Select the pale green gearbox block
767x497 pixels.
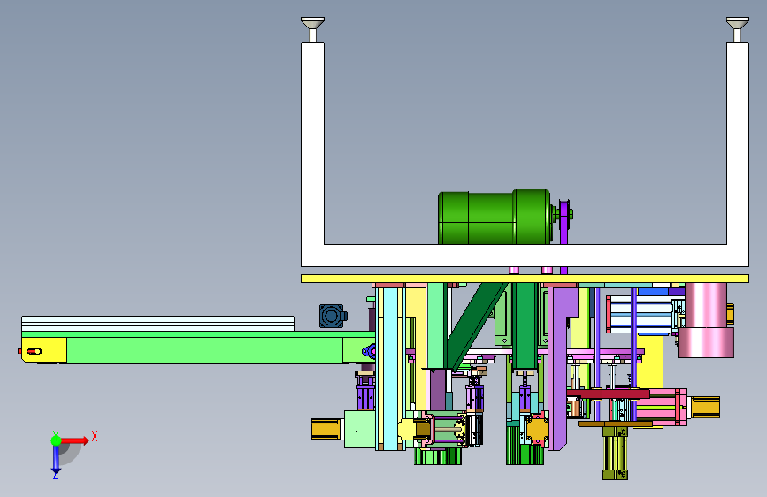pos(360,429)
